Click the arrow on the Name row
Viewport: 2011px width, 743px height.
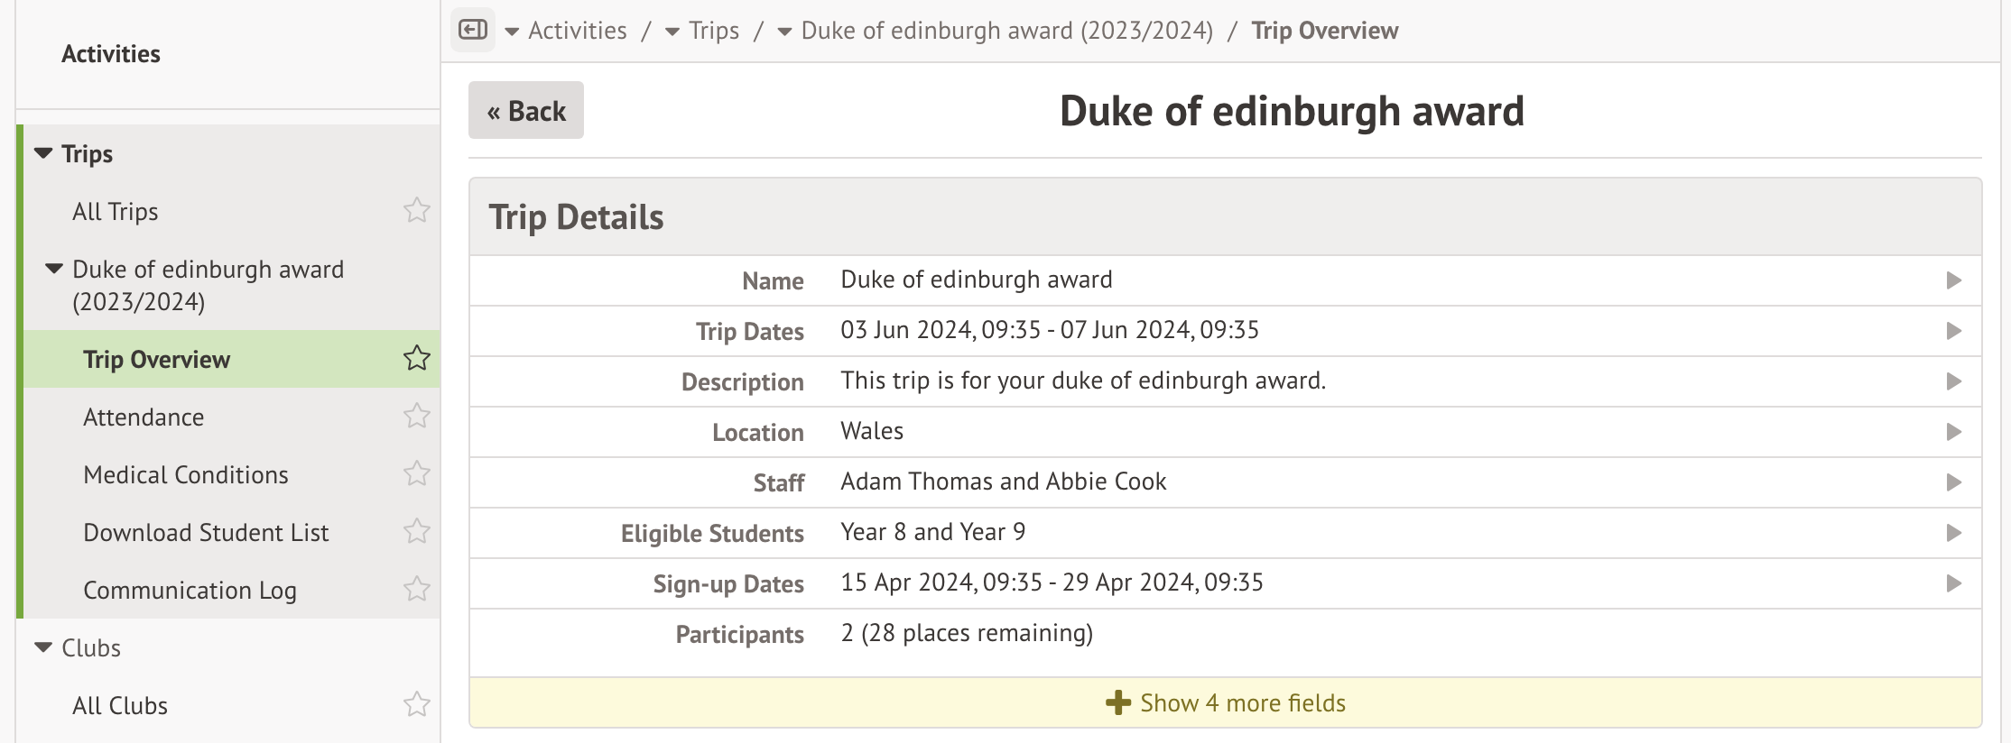click(x=1954, y=280)
